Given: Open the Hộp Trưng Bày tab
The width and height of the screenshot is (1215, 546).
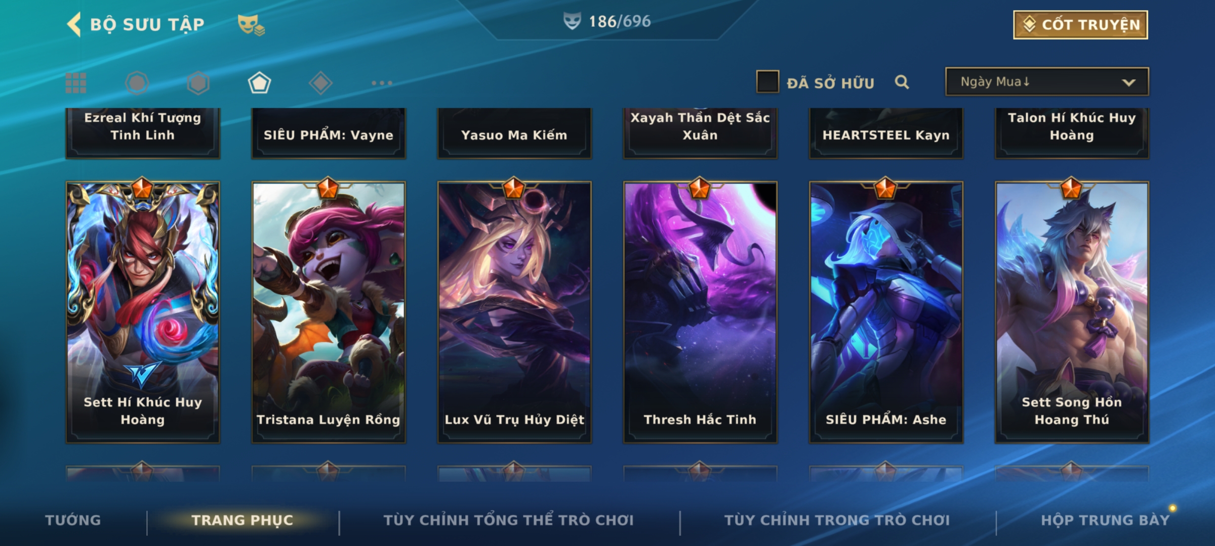Looking at the screenshot, I should pos(1105,520).
